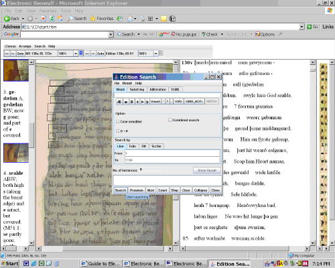Select the Scribe search-by tab
Viewport: 335px width, 268px height.
(x=156, y=146)
